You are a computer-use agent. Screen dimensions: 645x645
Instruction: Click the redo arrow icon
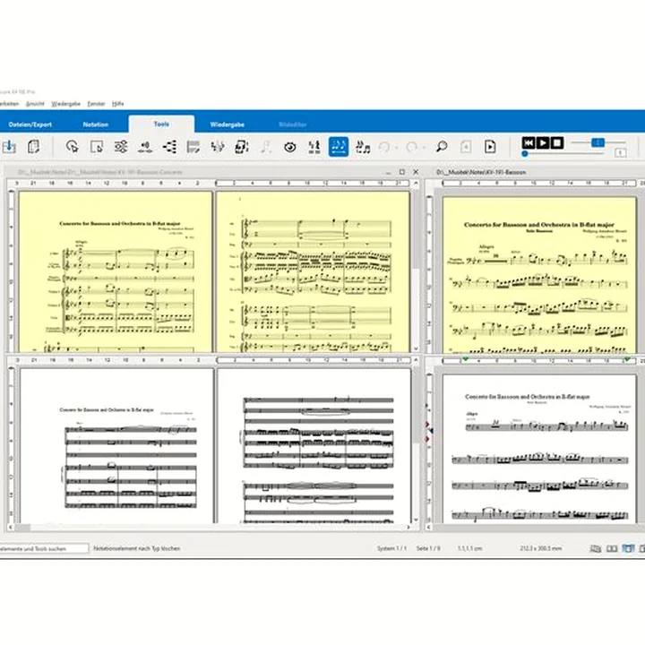tap(412, 147)
